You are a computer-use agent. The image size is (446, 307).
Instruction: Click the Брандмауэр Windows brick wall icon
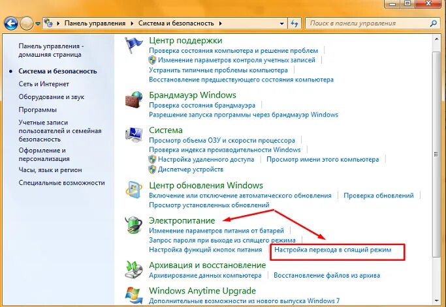[x=134, y=99]
